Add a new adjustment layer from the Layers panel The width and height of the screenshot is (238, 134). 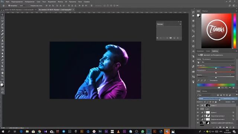pos(223,127)
